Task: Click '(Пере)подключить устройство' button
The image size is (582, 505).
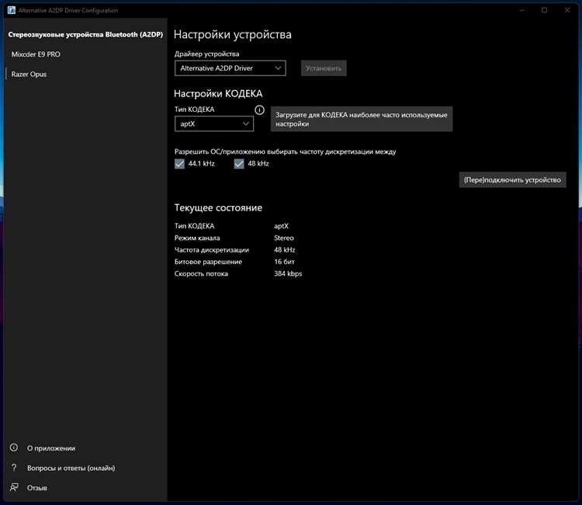Action: 512,179
